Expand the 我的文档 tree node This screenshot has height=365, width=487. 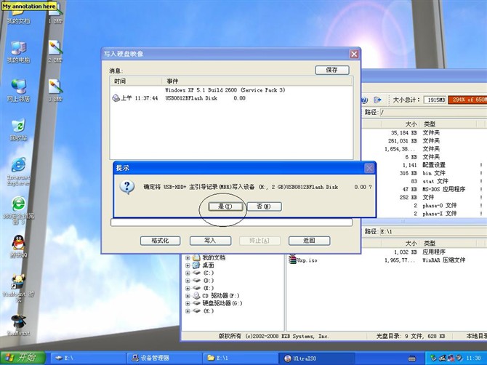[188, 257]
